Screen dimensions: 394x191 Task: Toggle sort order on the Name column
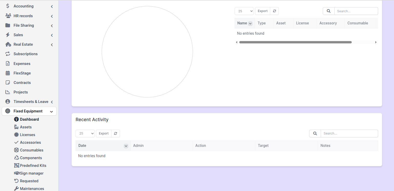point(250,23)
